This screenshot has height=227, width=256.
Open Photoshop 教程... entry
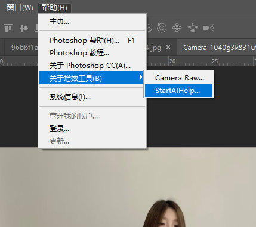click(92, 53)
